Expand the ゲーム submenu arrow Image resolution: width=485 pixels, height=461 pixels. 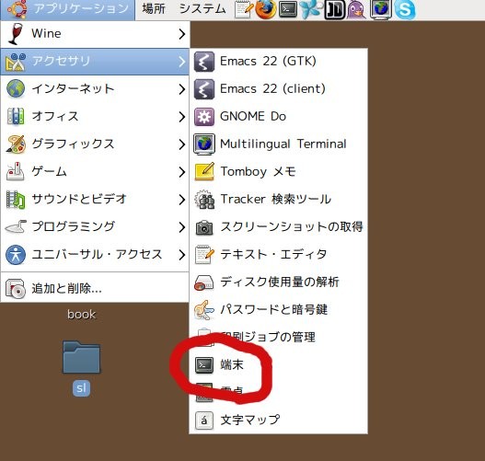tap(182, 171)
